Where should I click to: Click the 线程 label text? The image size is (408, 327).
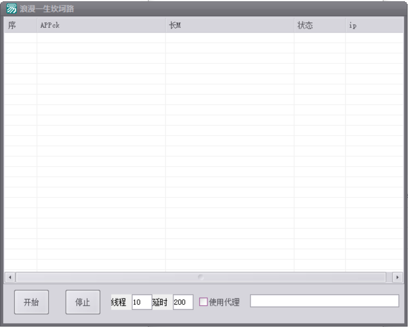click(x=119, y=302)
